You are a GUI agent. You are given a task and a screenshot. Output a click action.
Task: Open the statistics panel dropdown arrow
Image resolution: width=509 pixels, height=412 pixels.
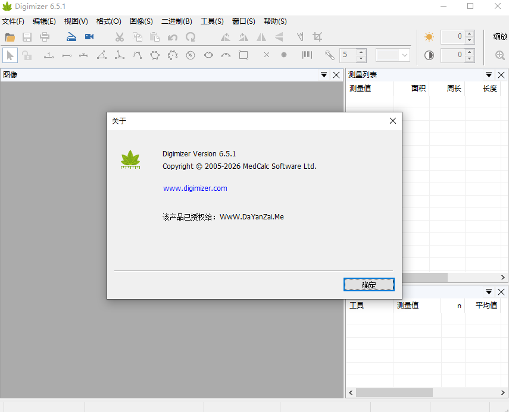[489, 292]
